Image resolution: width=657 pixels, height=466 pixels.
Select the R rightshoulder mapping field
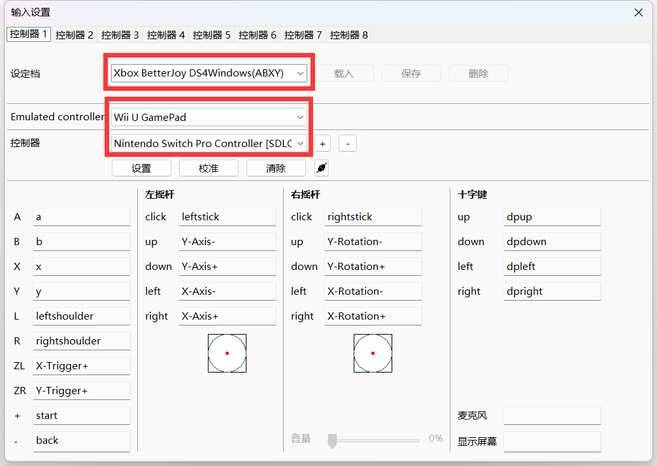click(x=82, y=341)
